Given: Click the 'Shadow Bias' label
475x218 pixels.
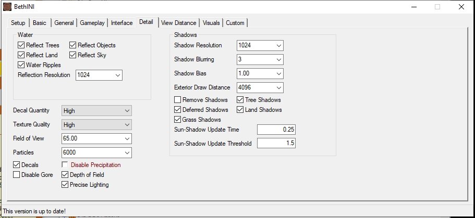Looking at the screenshot, I should [190, 73].
